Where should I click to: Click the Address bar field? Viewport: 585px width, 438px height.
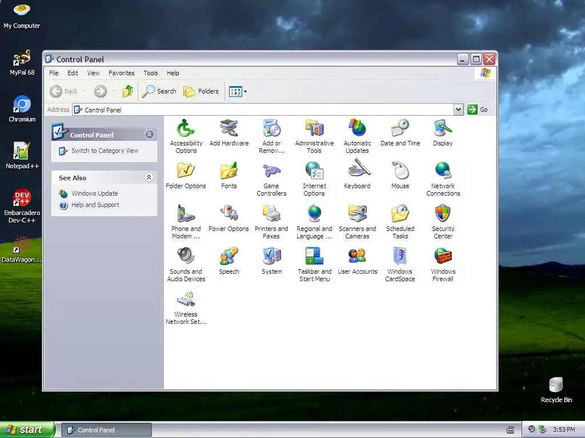coord(263,109)
